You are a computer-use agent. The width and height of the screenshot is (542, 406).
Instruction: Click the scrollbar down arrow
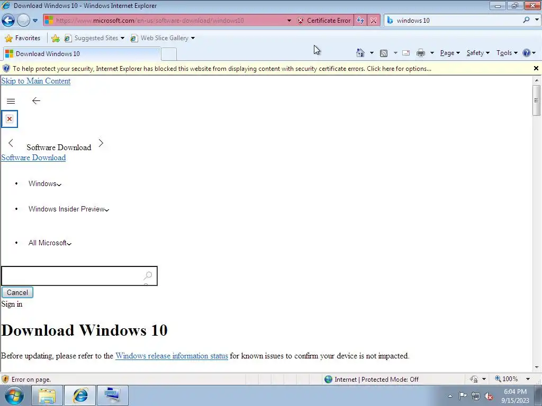pyautogui.click(x=537, y=367)
